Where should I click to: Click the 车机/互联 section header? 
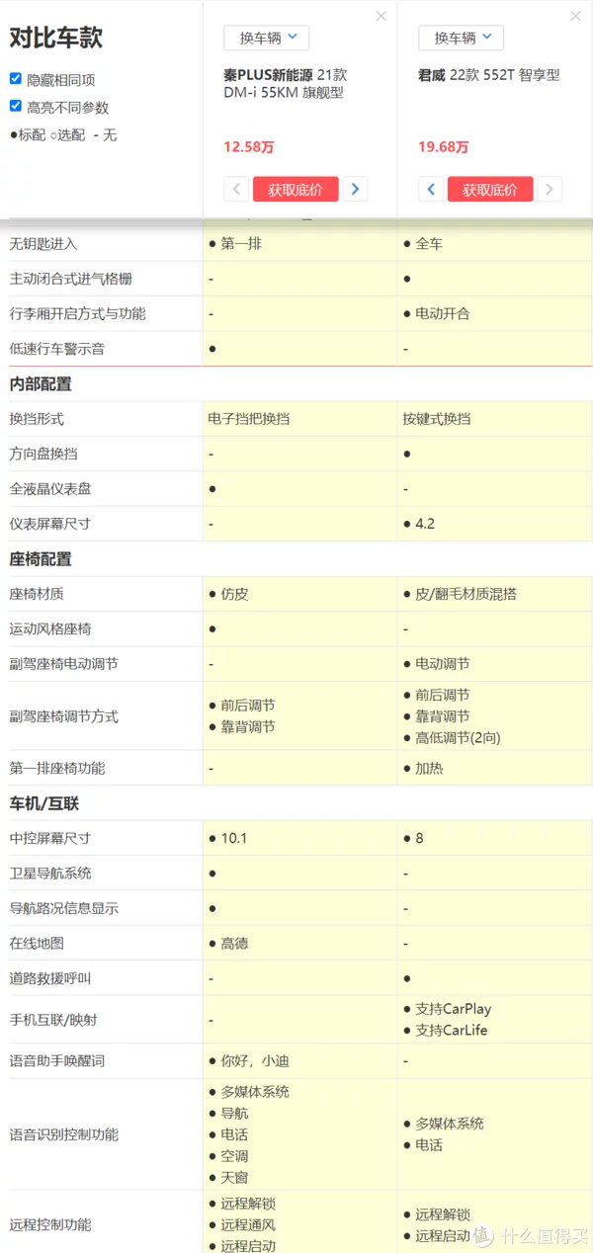click(x=43, y=804)
